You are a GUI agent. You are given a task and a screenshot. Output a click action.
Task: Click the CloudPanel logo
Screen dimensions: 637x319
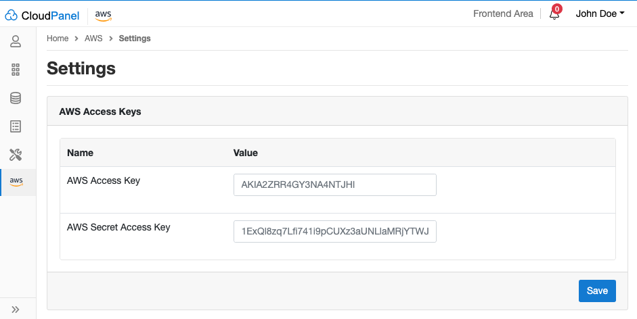(42, 16)
